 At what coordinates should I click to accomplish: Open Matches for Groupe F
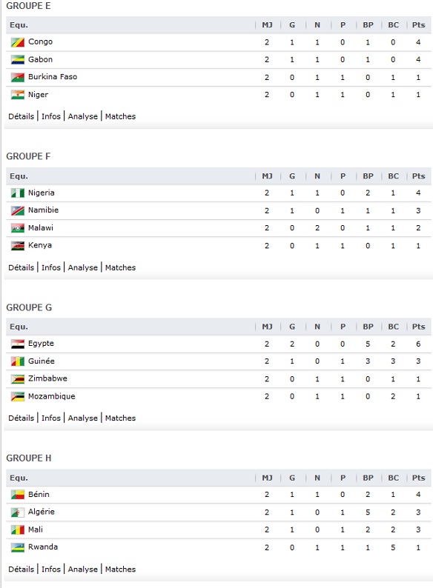click(x=120, y=268)
